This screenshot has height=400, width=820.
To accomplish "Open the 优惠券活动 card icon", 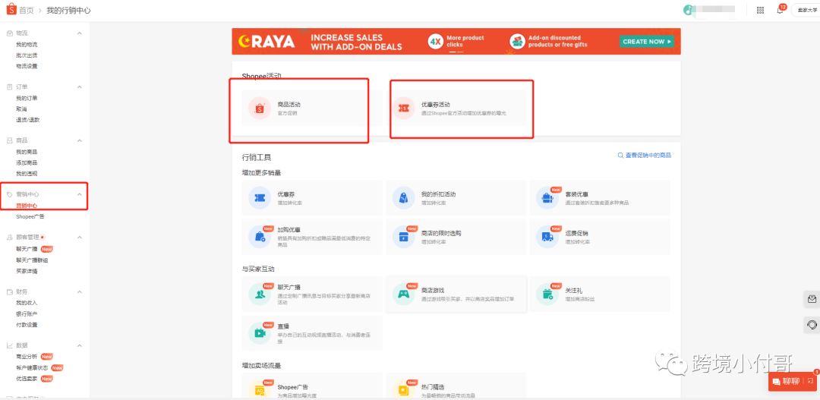I will (x=403, y=109).
